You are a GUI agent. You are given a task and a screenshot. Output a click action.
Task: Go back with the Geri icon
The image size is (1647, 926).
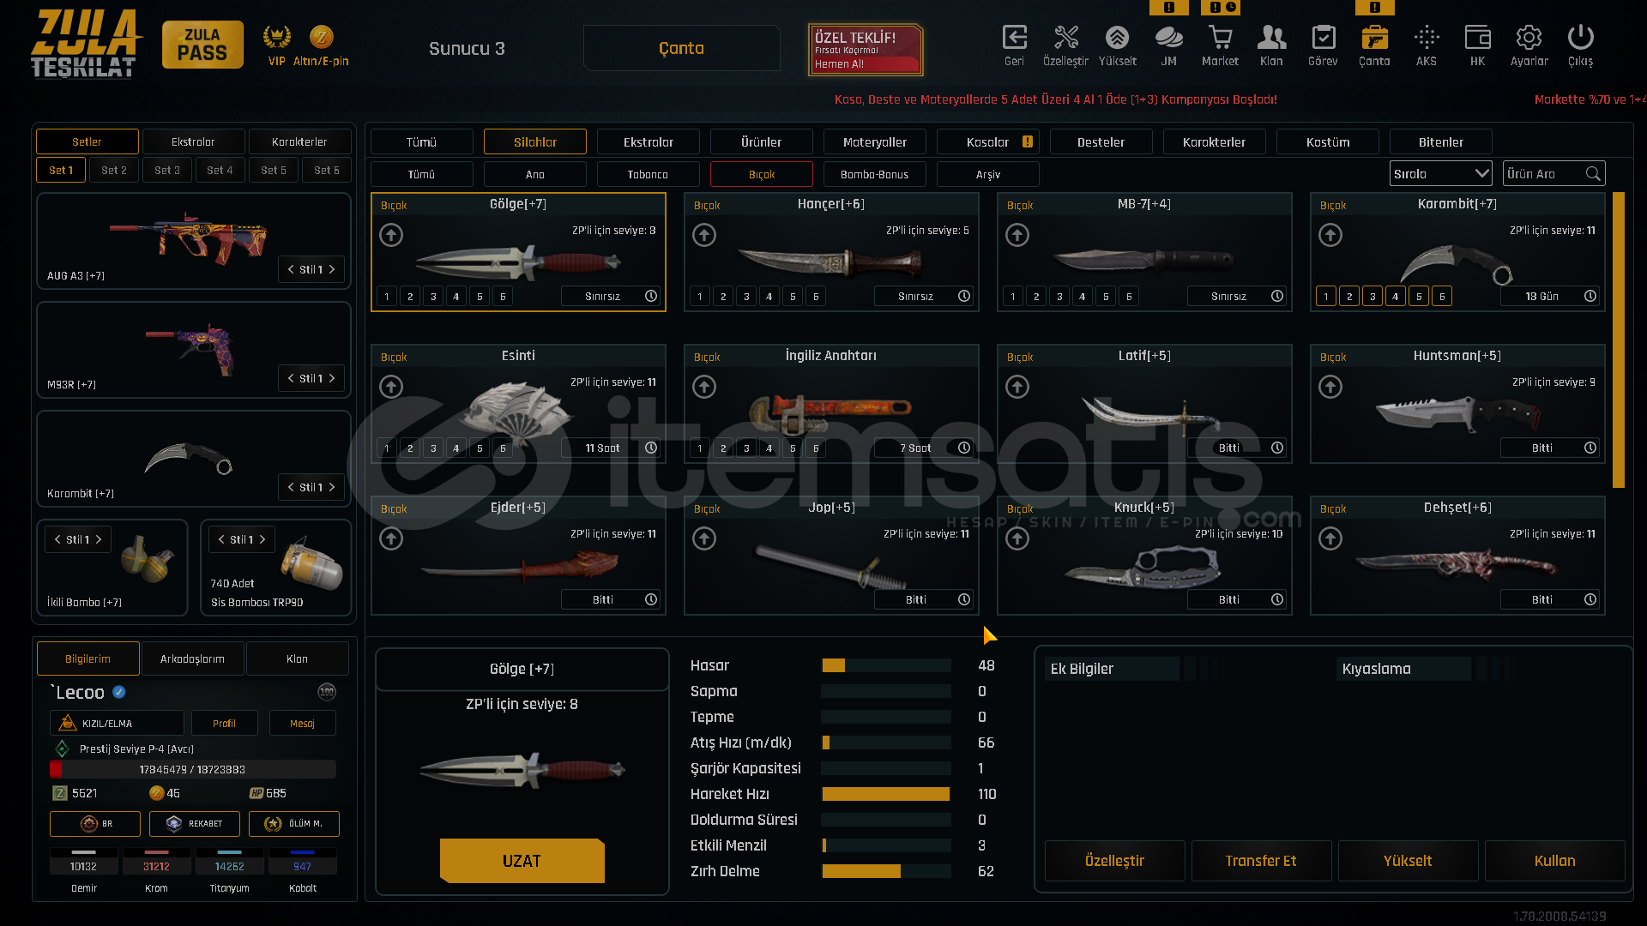click(1014, 38)
